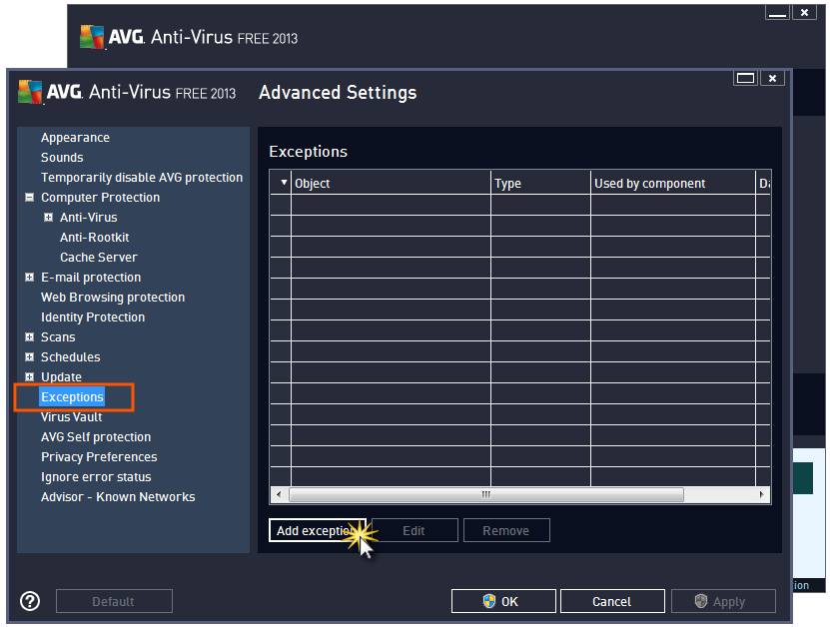Click the Remove button
The height and width of the screenshot is (627, 830).
tap(506, 531)
